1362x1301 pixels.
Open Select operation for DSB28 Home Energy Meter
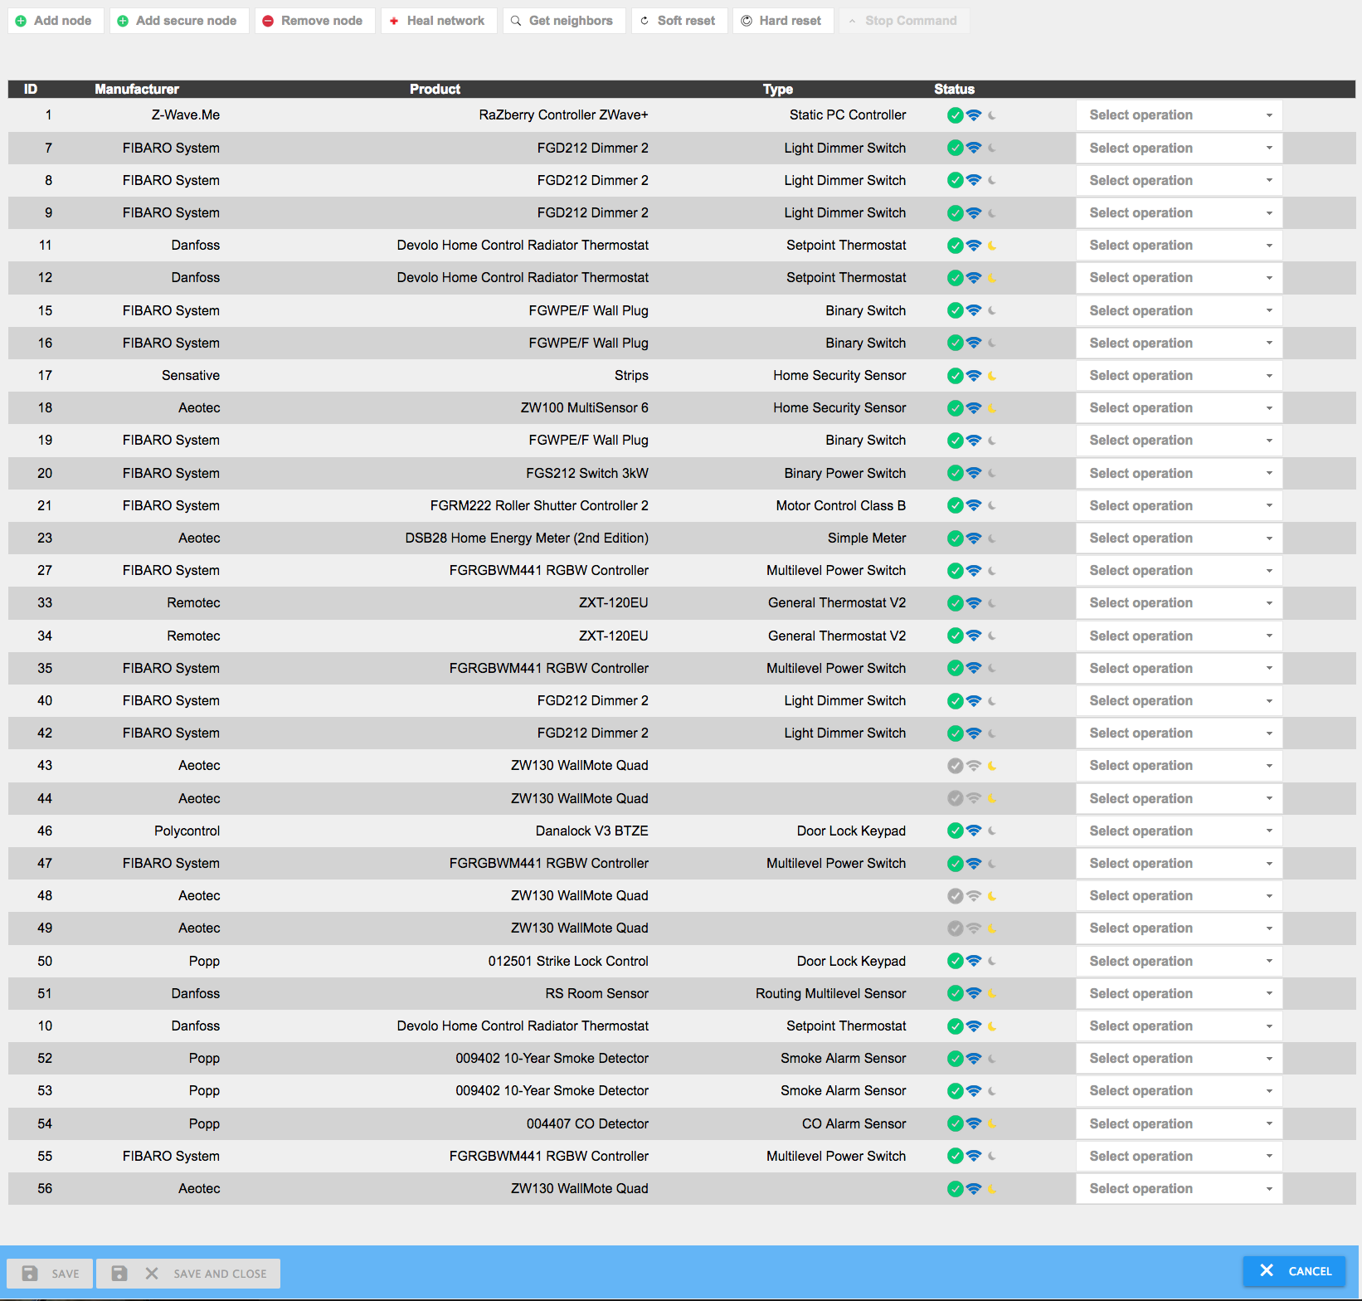click(x=1179, y=538)
